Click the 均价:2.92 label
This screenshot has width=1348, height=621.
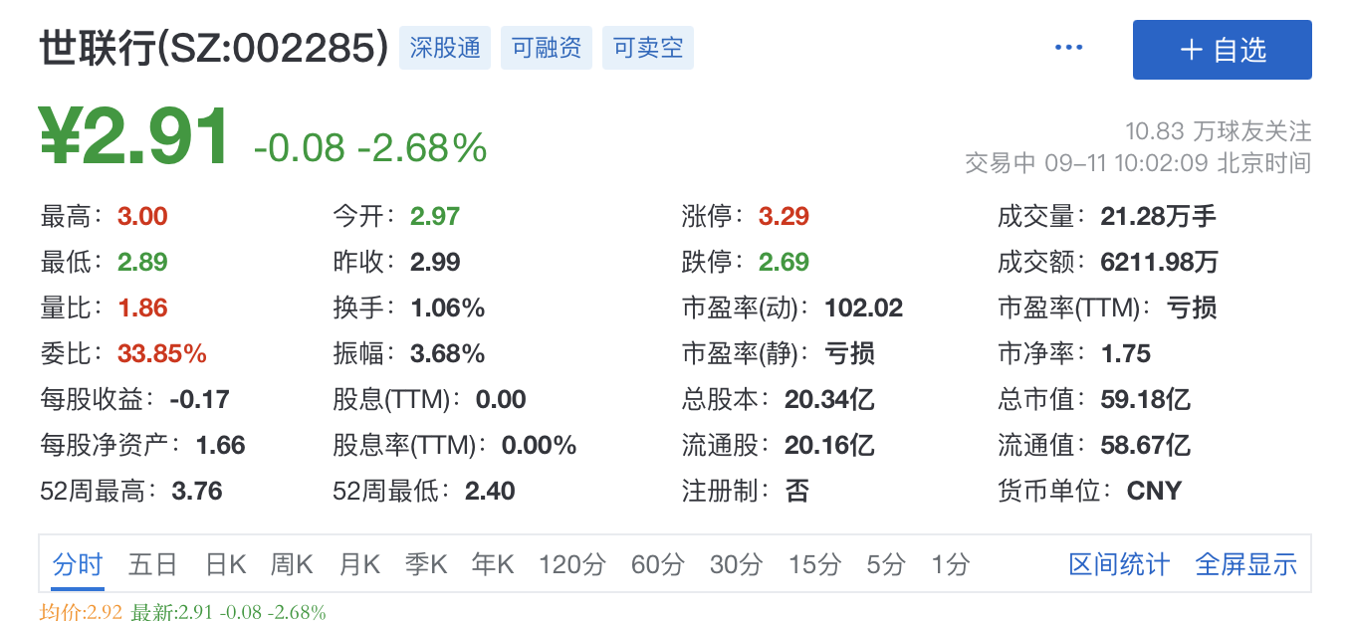(x=81, y=611)
